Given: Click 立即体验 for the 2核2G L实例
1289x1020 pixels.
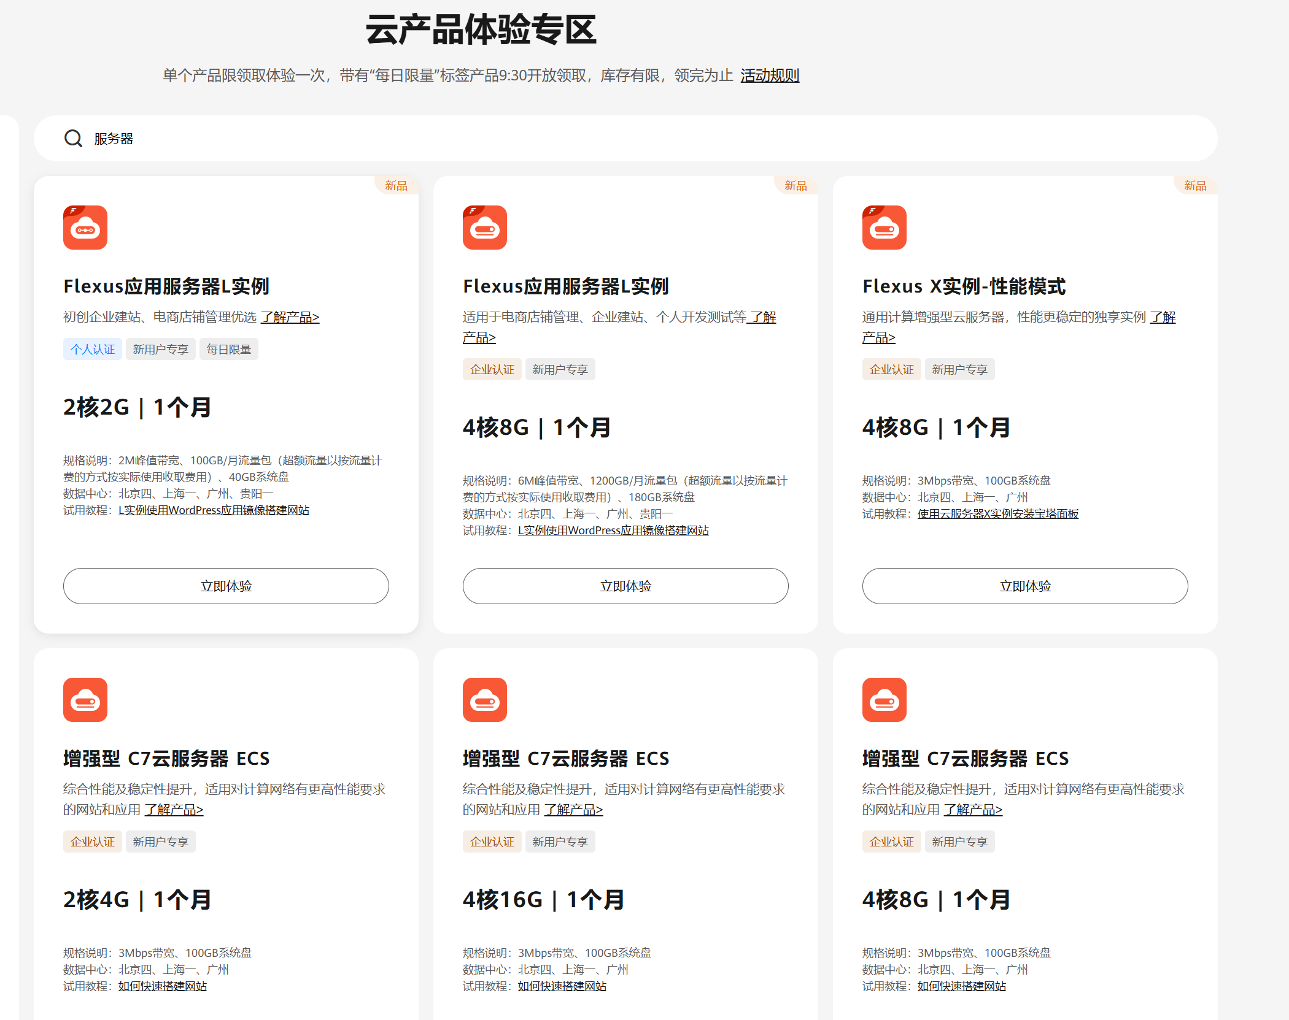Looking at the screenshot, I should click(x=226, y=586).
